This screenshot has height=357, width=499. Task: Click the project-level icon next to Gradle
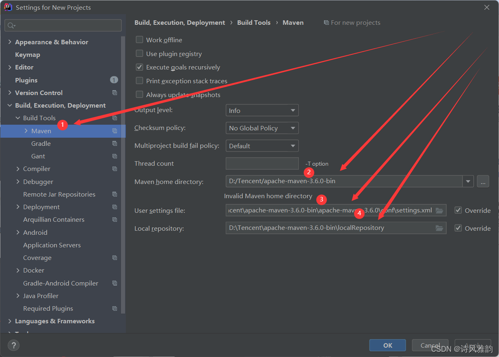point(114,143)
